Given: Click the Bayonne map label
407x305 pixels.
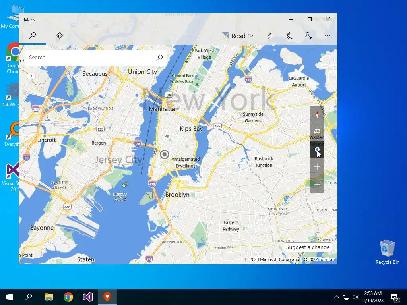Looking at the screenshot, I should coord(42,228).
